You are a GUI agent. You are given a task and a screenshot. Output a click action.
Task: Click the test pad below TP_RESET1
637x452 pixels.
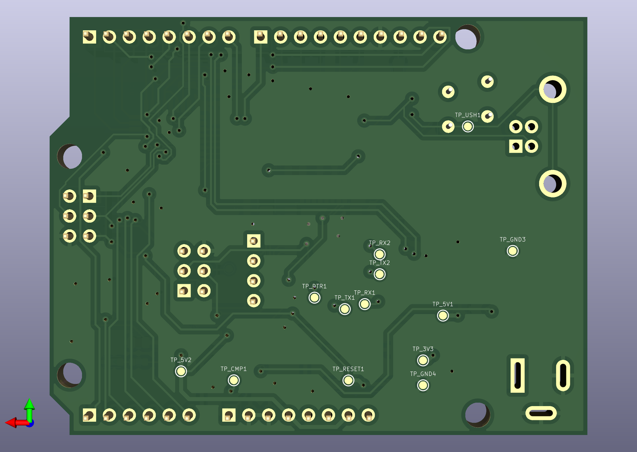348,381
